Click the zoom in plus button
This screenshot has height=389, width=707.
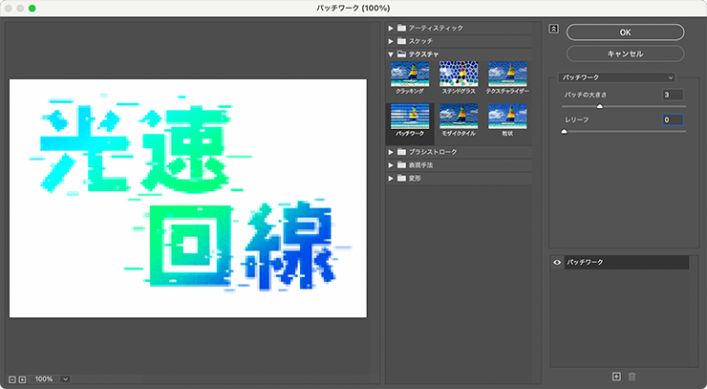coord(21,379)
